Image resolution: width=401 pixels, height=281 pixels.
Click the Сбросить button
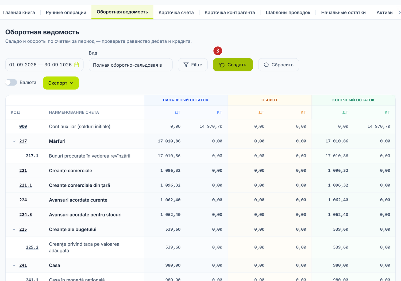[279, 65]
